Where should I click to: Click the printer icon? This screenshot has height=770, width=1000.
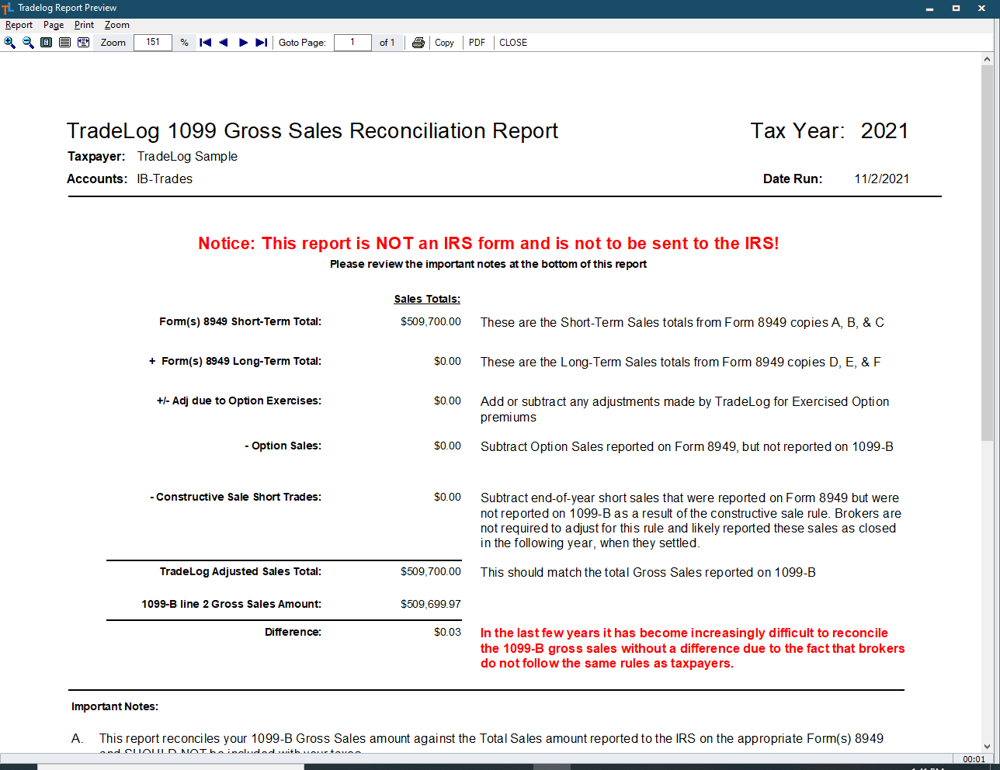tap(418, 43)
